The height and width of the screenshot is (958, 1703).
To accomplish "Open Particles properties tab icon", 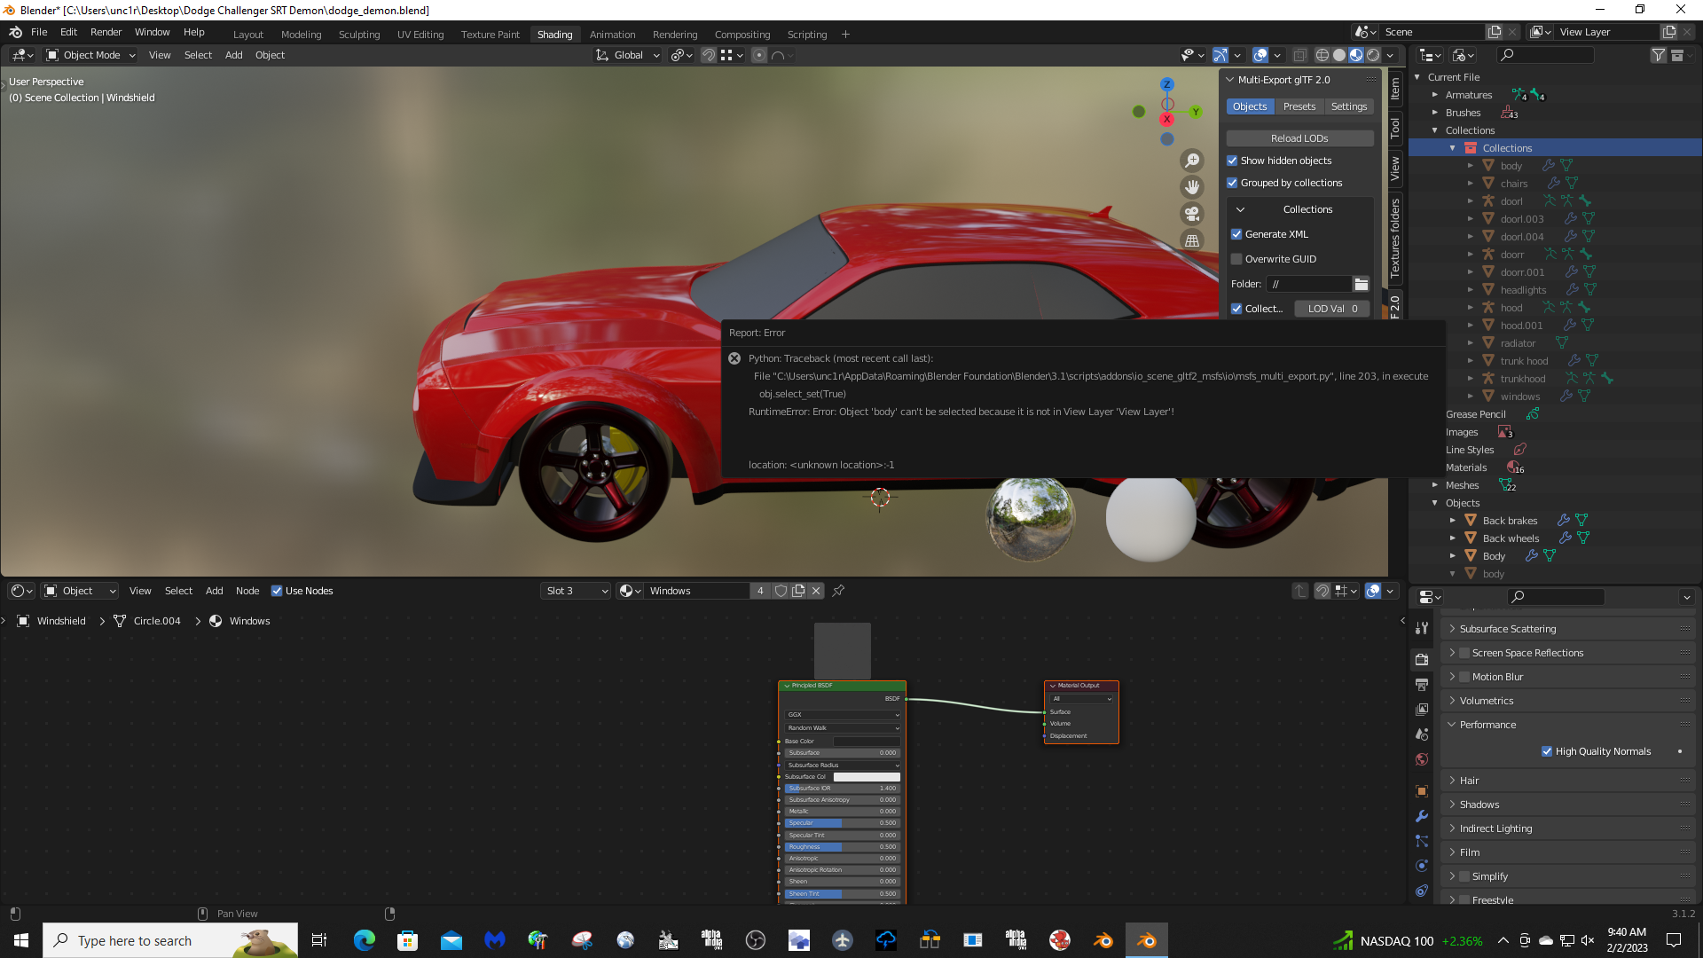I will [x=1422, y=841].
